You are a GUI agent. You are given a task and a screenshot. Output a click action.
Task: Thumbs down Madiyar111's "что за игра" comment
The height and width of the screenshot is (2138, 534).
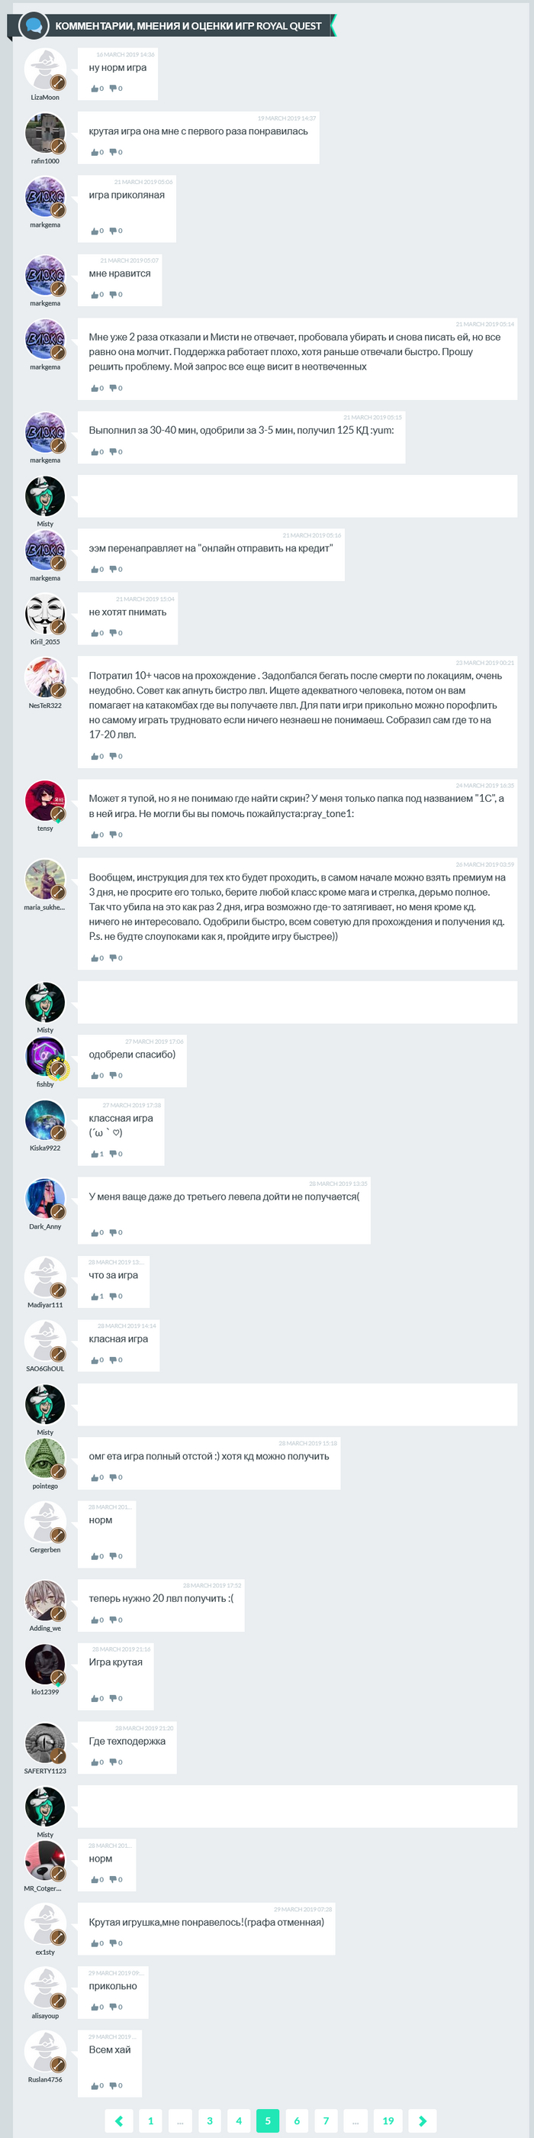click(115, 1296)
